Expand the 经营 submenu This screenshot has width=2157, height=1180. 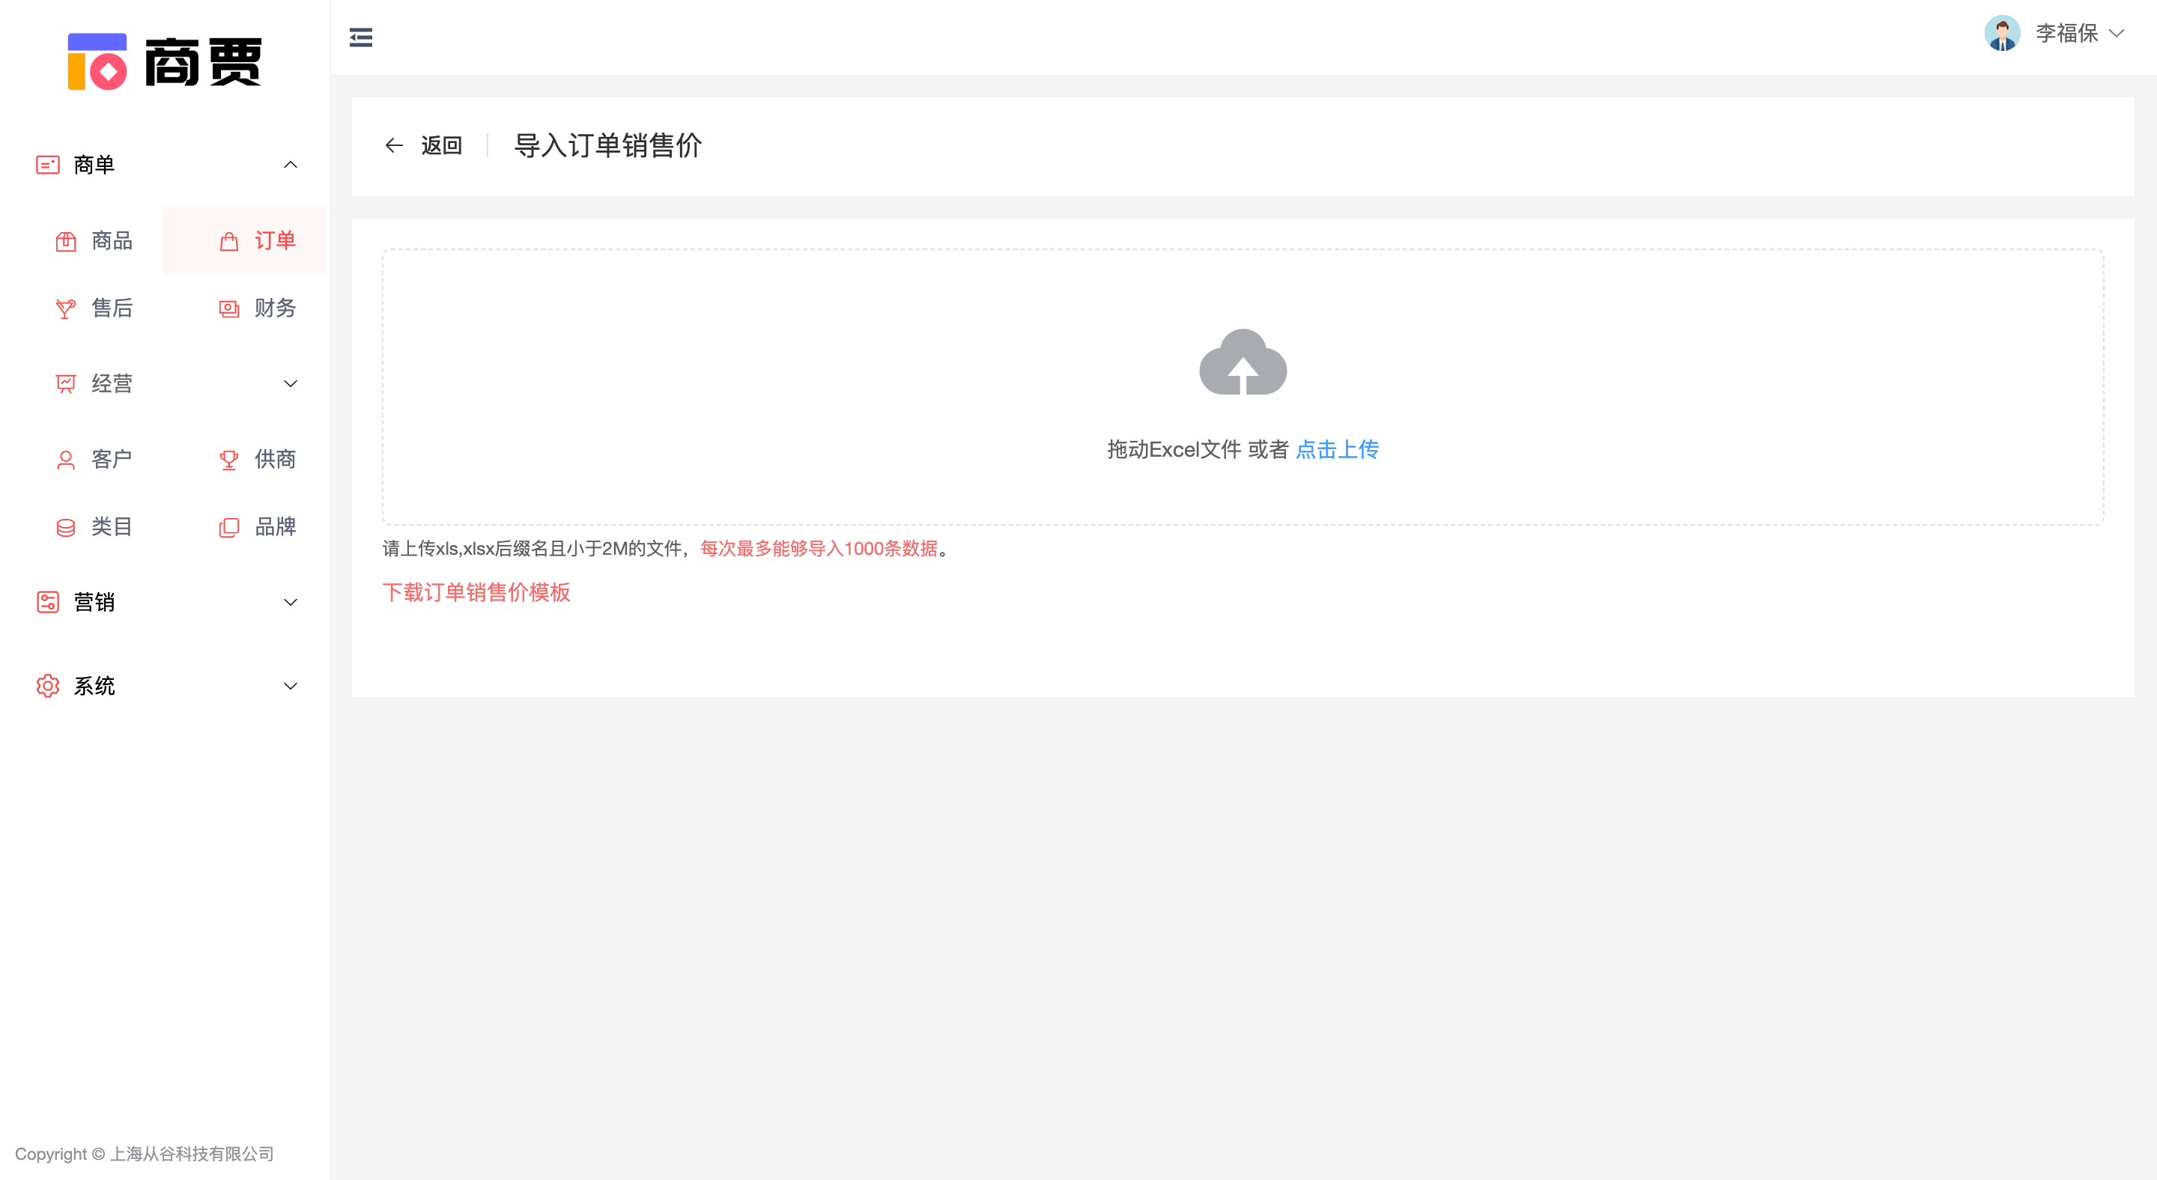[291, 383]
